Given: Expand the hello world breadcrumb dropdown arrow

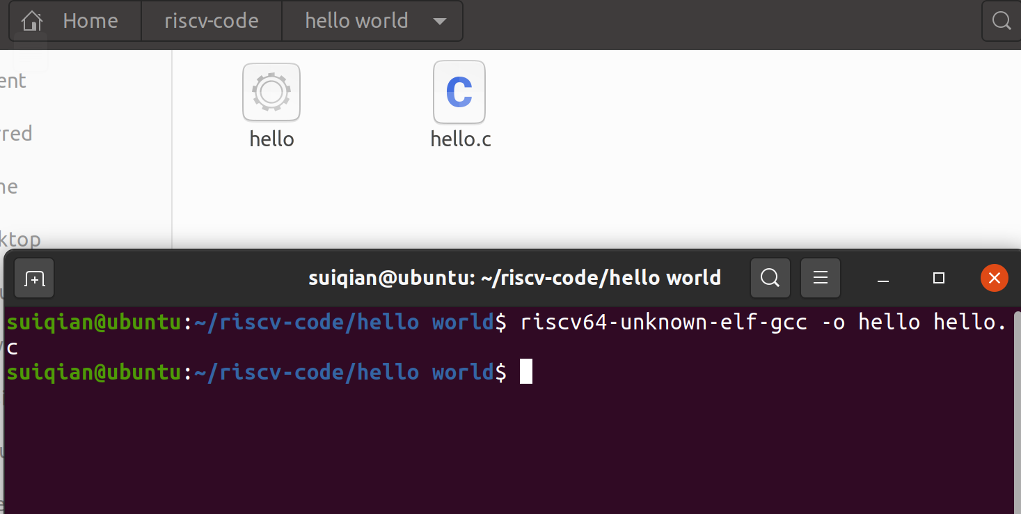Looking at the screenshot, I should [x=439, y=21].
